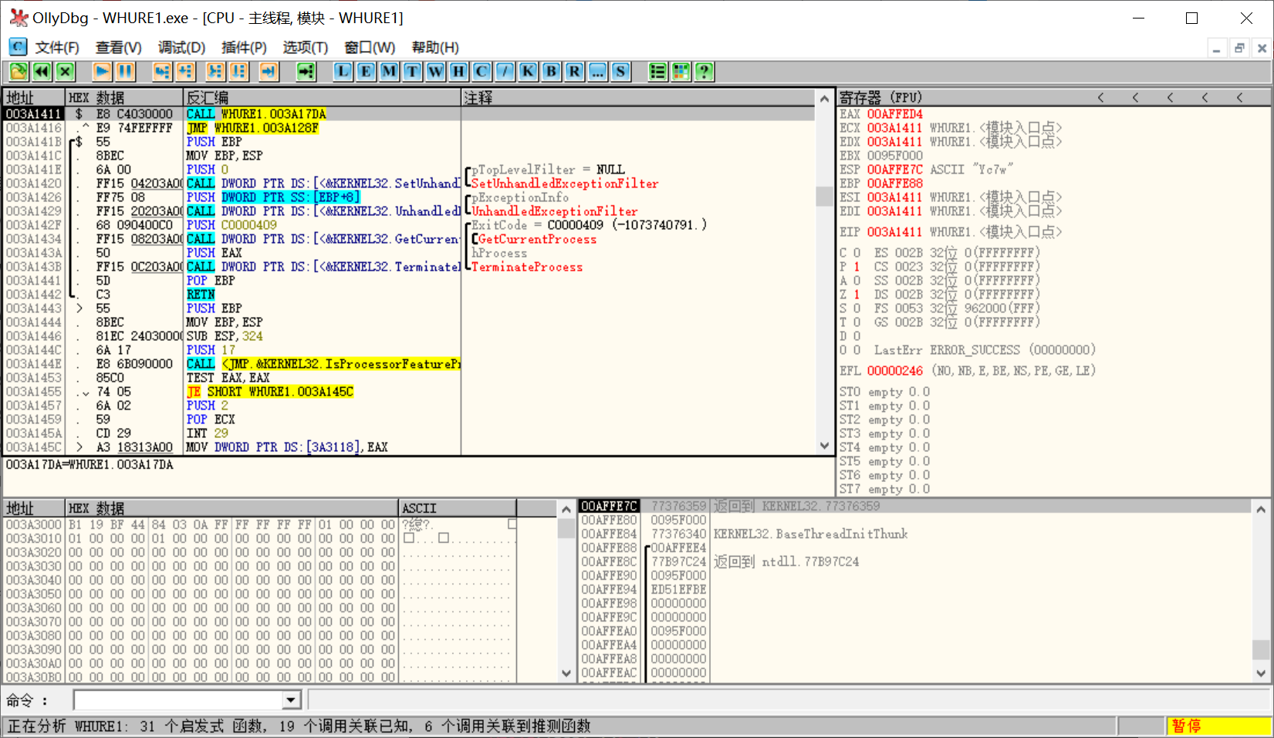Open Call stack with K button
The width and height of the screenshot is (1274, 738).
[x=528, y=72]
